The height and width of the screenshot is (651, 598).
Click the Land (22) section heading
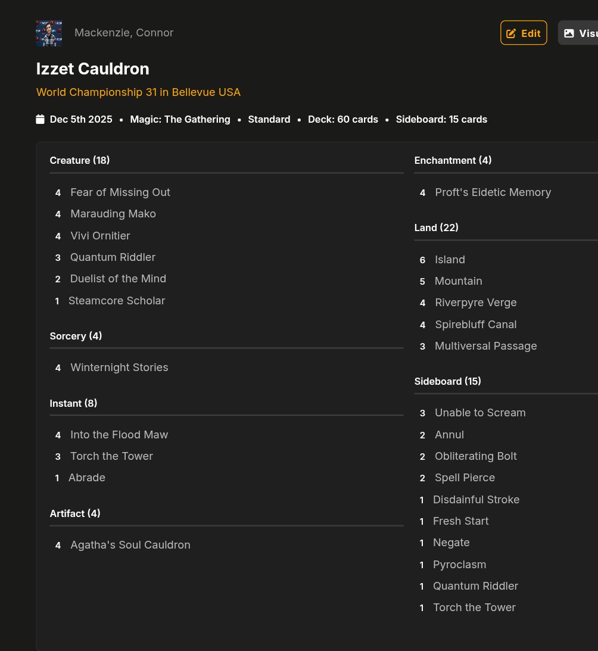click(436, 228)
